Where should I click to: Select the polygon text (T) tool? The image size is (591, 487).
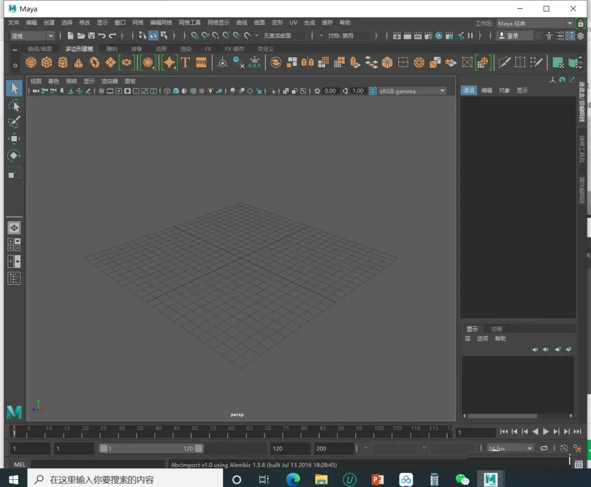pyautogui.click(x=186, y=62)
